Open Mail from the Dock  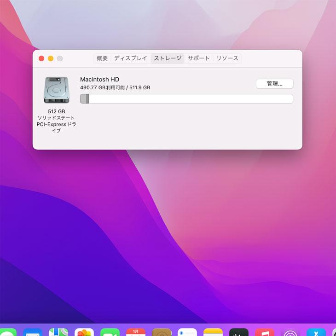[x=33, y=332]
